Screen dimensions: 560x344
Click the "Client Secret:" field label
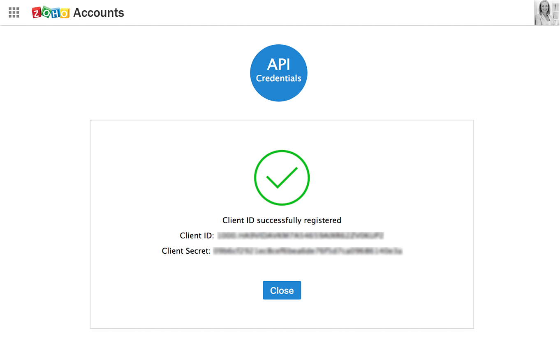click(x=186, y=251)
